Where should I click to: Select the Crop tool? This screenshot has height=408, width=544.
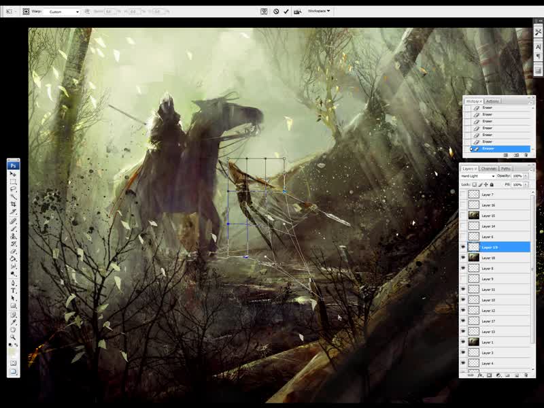pyautogui.click(x=13, y=204)
